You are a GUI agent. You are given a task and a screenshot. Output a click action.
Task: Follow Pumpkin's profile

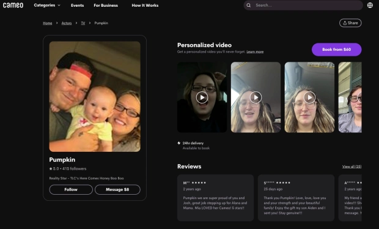tap(71, 190)
